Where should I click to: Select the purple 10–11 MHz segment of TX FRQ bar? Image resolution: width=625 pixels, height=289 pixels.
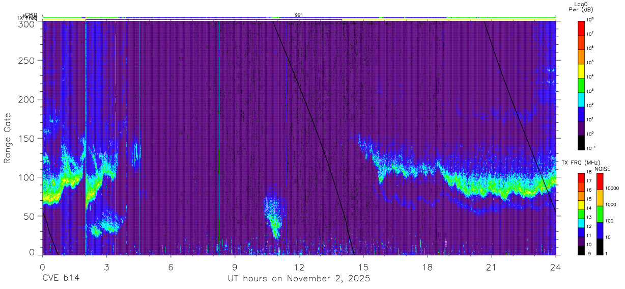click(581, 241)
